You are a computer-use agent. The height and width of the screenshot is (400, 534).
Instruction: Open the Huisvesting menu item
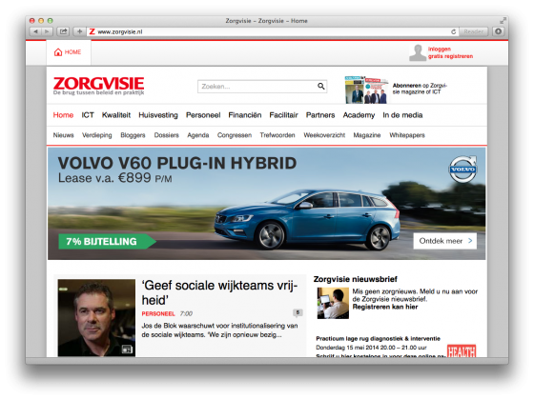pos(158,115)
